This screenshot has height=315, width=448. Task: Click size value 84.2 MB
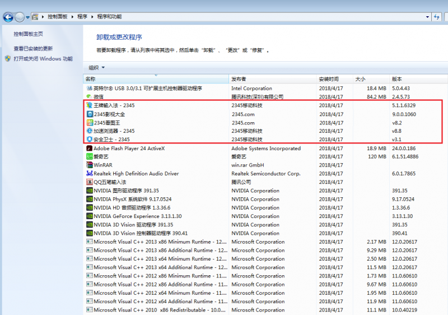376,97
